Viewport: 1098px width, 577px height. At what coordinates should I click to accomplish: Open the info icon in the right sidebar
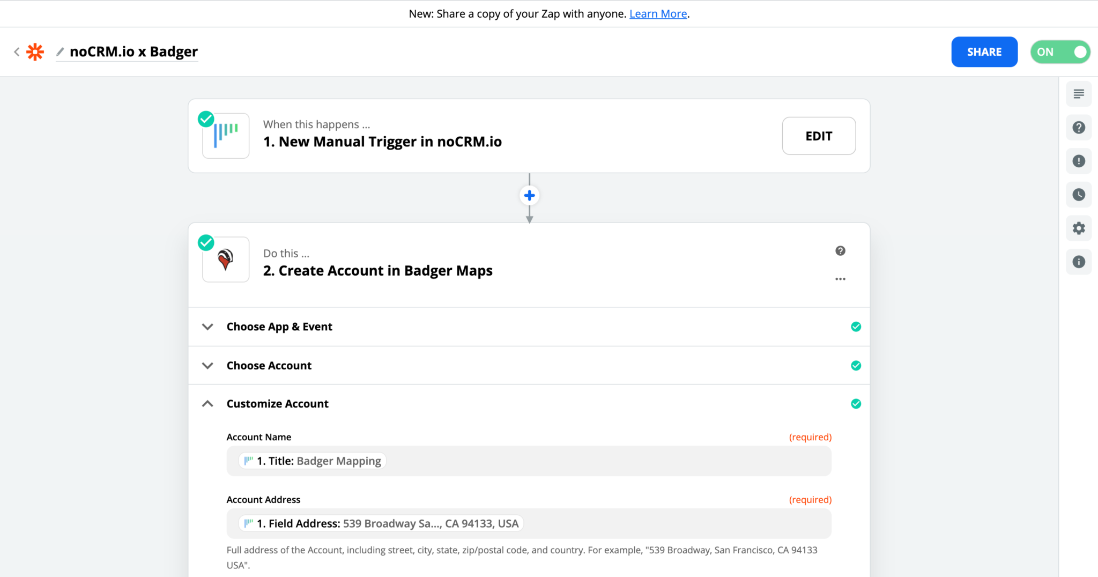pyautogui.click(x=1079, y=262)
